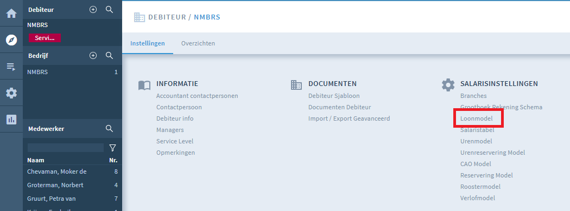Add a new Bedrijf with plus icon
This screenshot has width=570, height=211.
click(x=93, y=56)
